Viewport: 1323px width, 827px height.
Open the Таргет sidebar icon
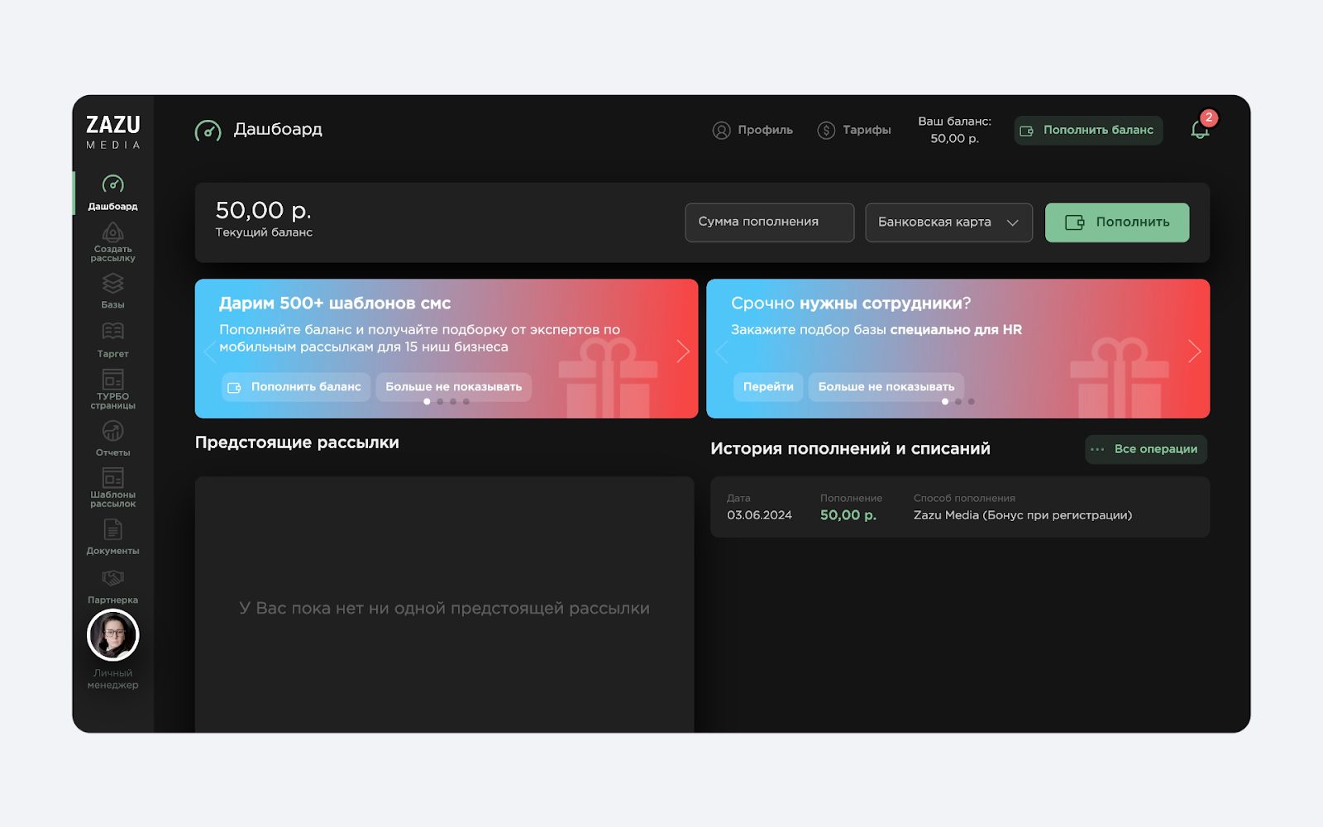tap(113, 332)
